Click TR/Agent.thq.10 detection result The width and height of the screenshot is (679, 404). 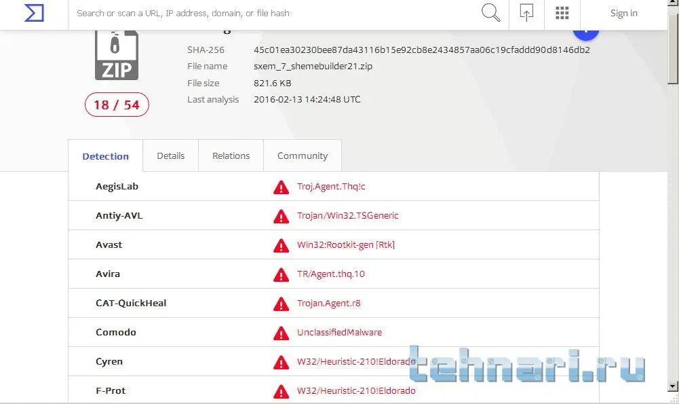click(330, 274)
